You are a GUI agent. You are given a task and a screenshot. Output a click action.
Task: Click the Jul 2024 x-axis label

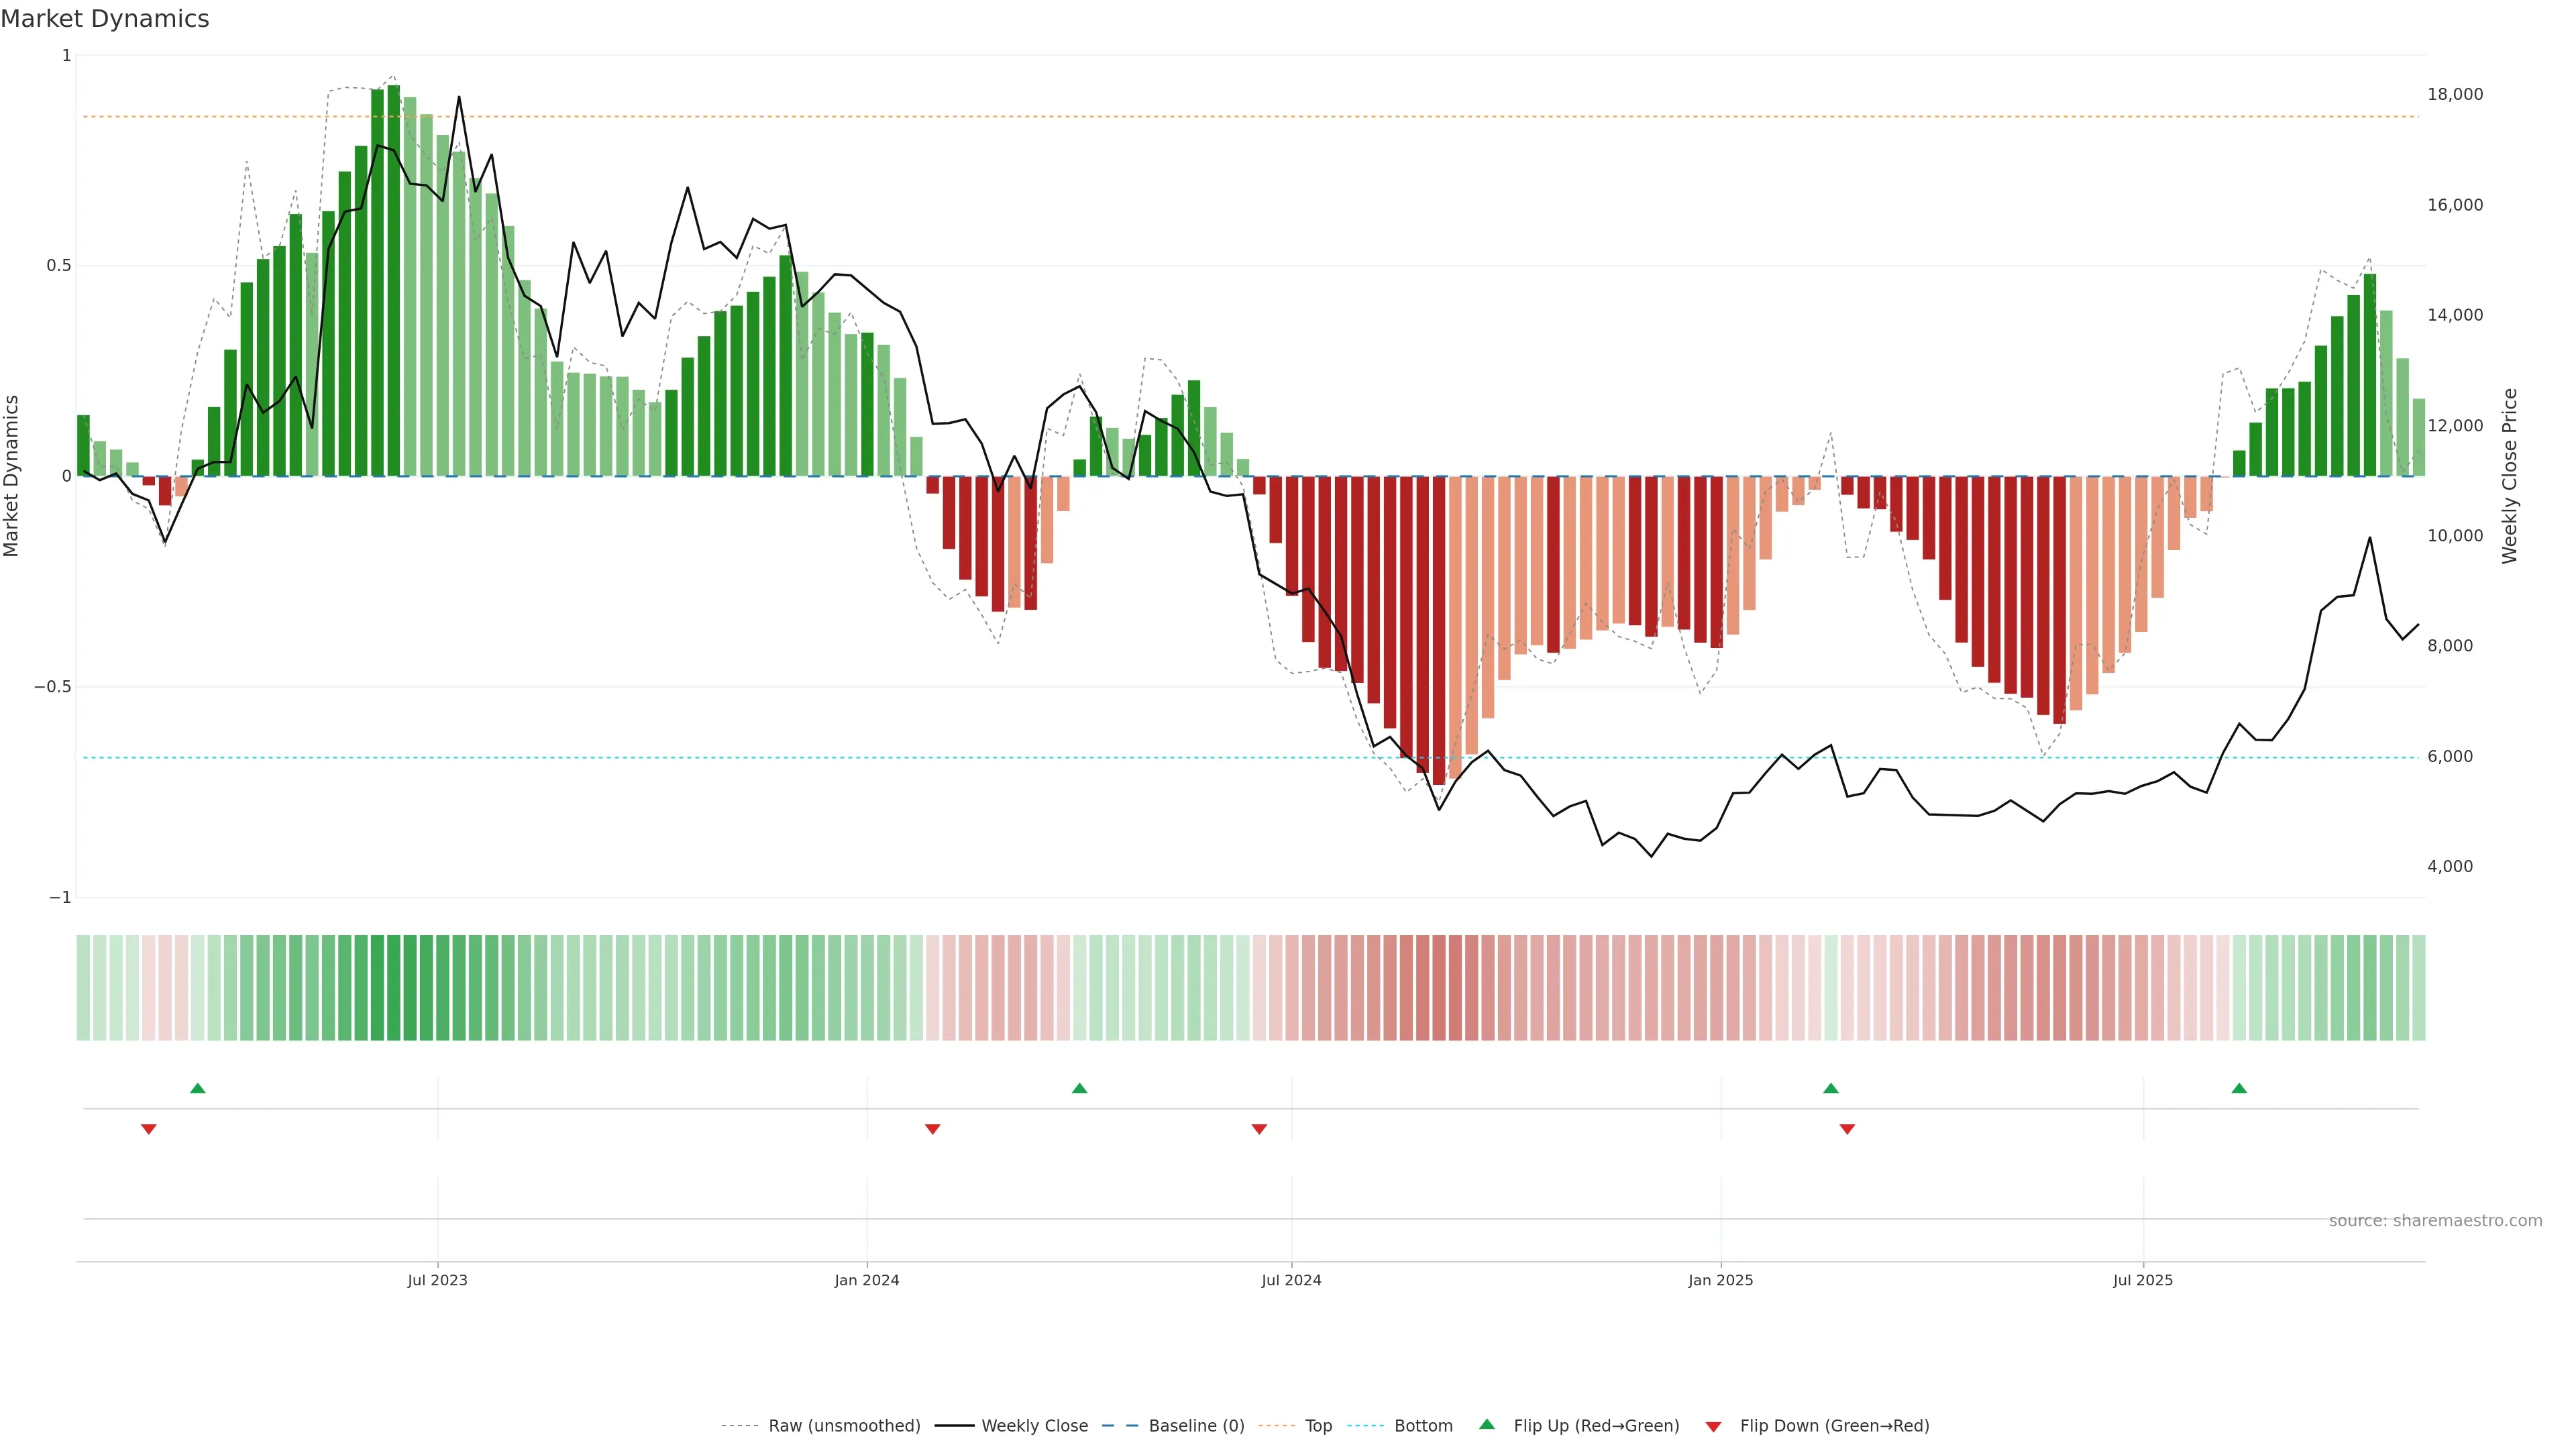pyautogui.click(x=1291, y=1281)
